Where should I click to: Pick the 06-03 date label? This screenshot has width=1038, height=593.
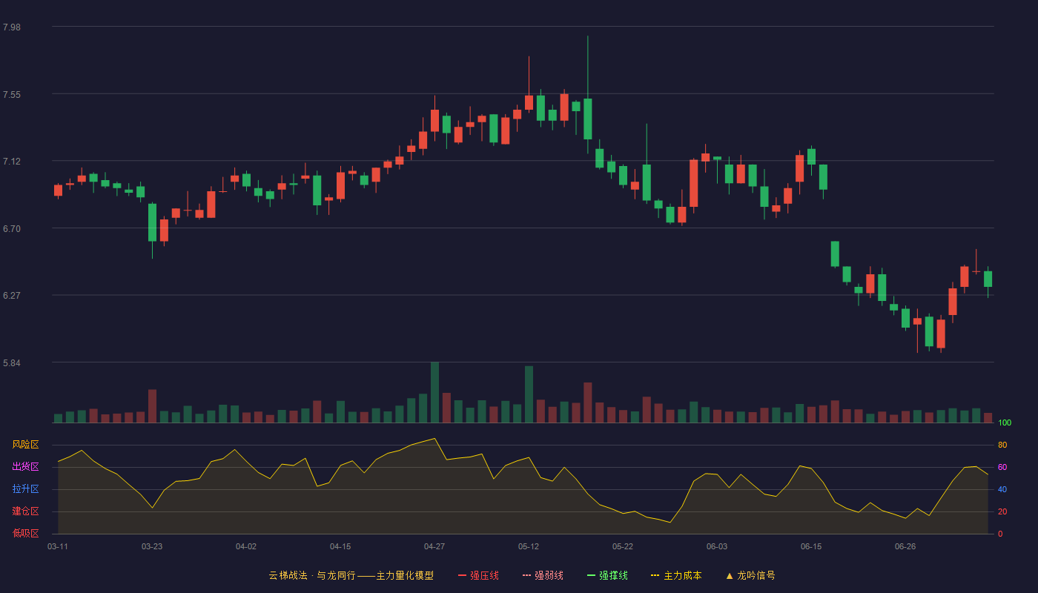[717, 546]
